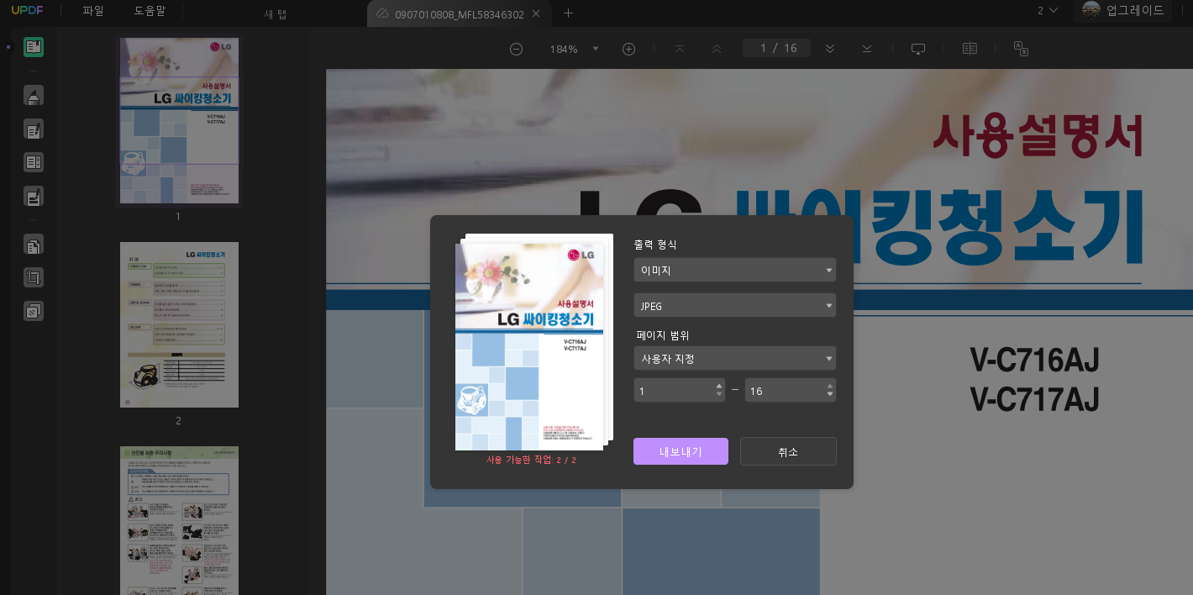Click the 취소 cancel button
1193x595 pixels.
tap(788, 451)
